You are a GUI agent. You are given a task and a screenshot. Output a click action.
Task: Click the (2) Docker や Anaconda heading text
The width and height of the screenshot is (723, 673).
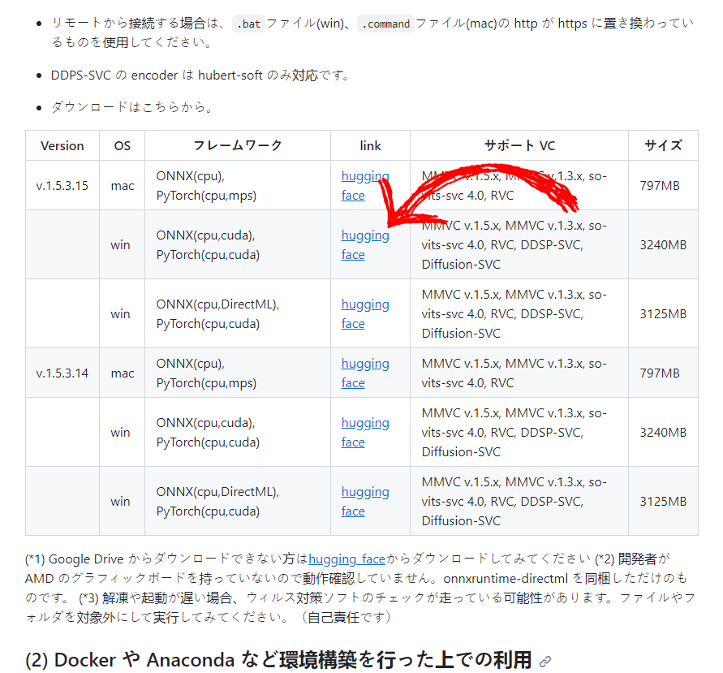coord(278,660)
